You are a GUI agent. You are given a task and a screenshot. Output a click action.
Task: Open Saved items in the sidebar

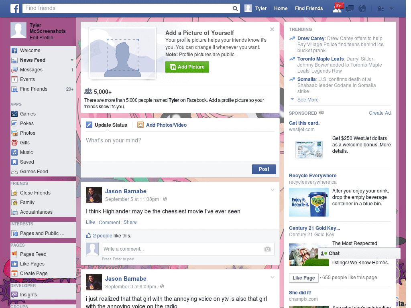(27, 162)
